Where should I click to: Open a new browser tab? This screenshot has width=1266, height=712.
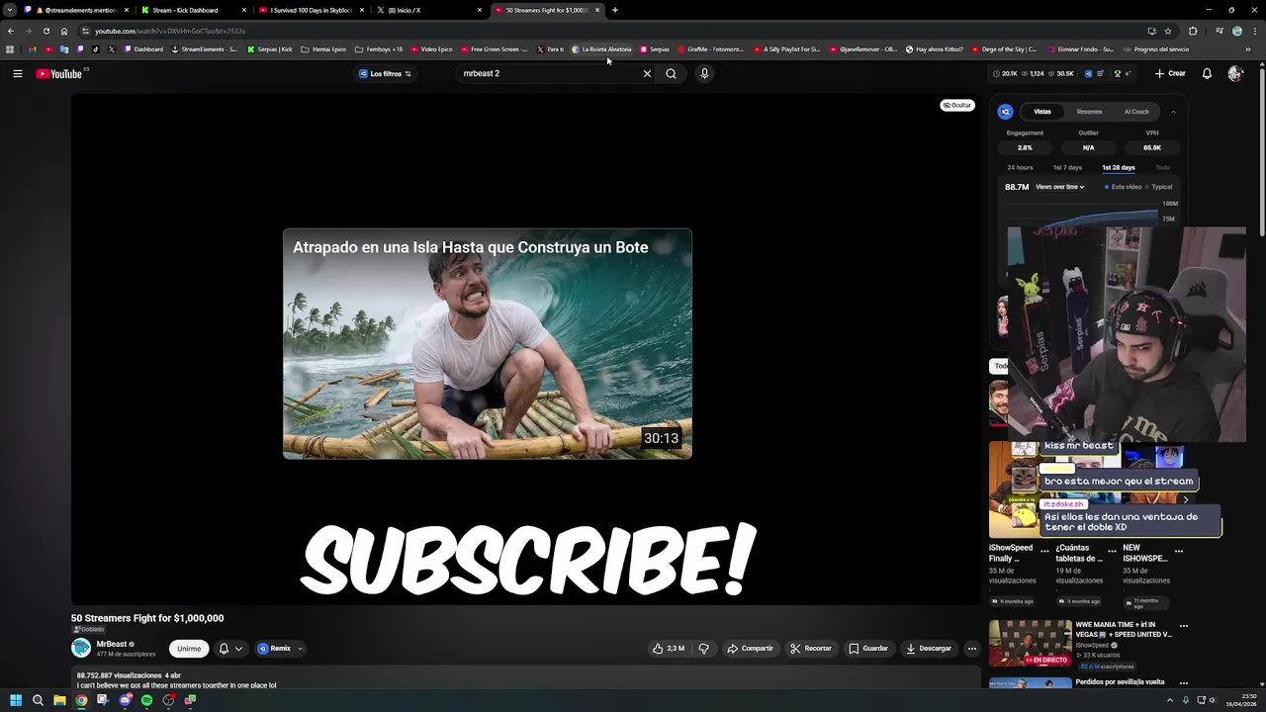click(614, 10)
